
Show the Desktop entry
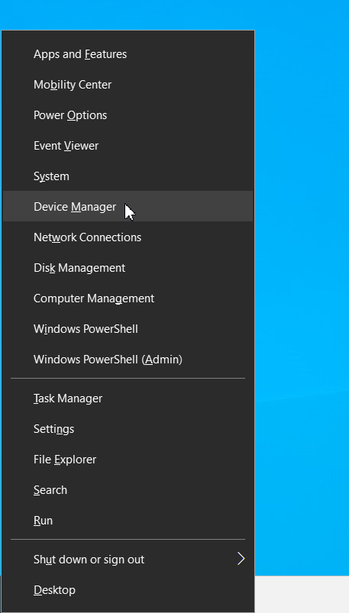point(128,589)
